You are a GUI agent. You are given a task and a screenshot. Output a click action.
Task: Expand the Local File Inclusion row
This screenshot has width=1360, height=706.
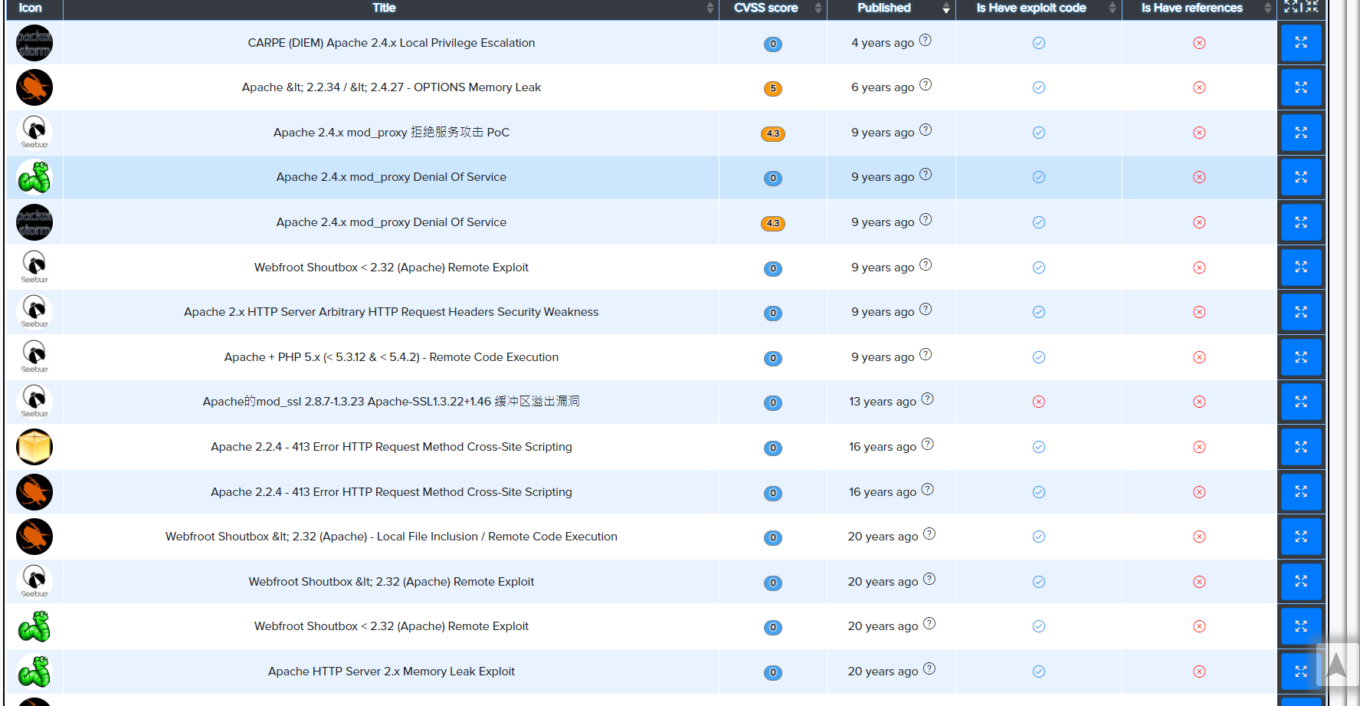(1301, 537)
